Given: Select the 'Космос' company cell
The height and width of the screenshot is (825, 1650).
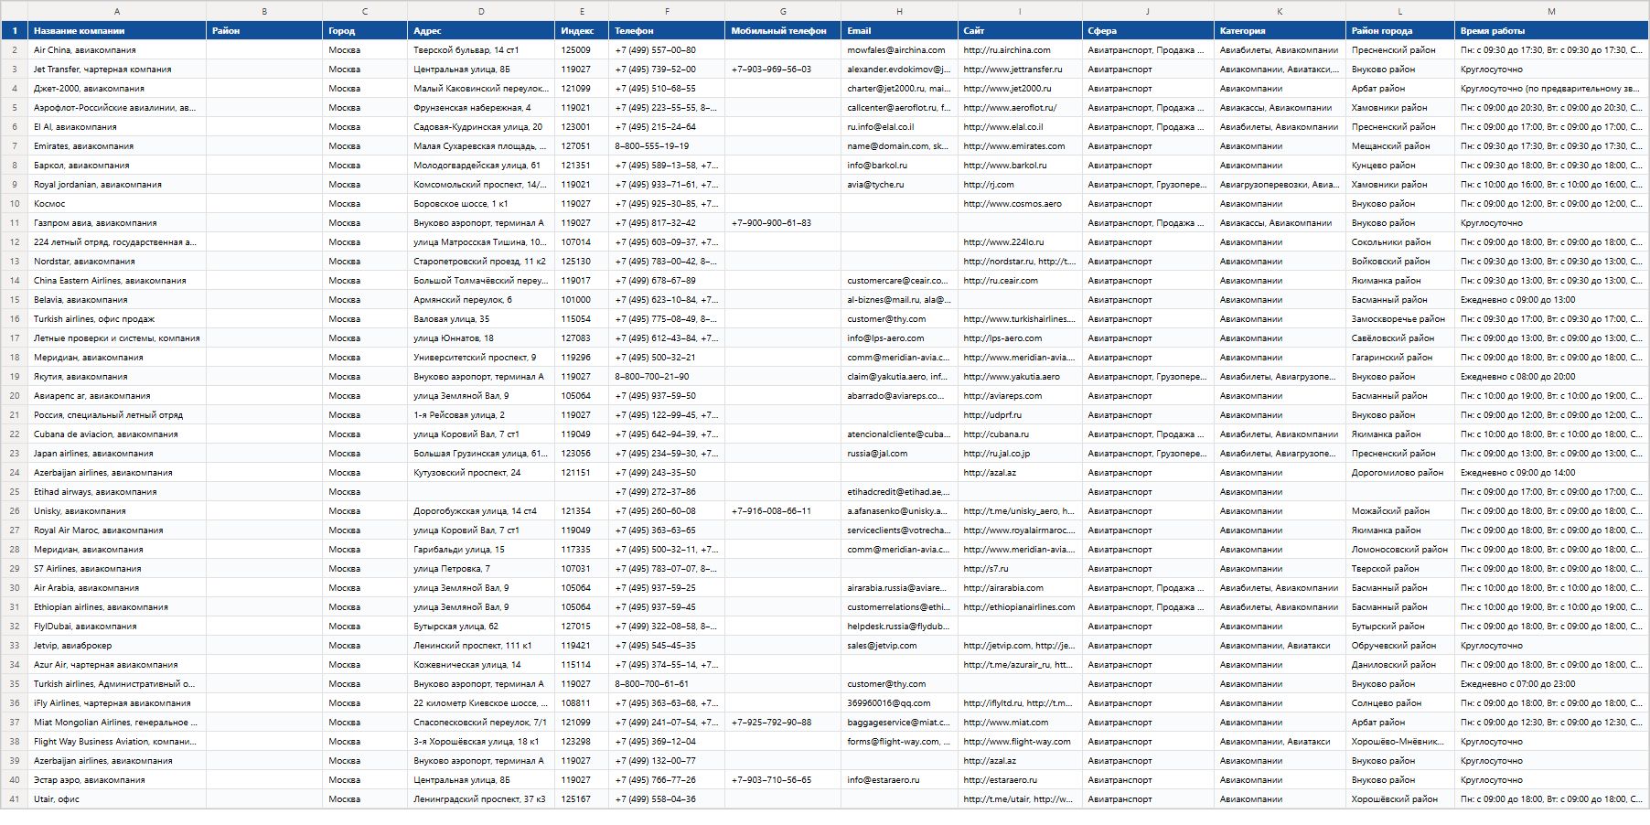Looking at the screenshot, I should tap(117, 204).
